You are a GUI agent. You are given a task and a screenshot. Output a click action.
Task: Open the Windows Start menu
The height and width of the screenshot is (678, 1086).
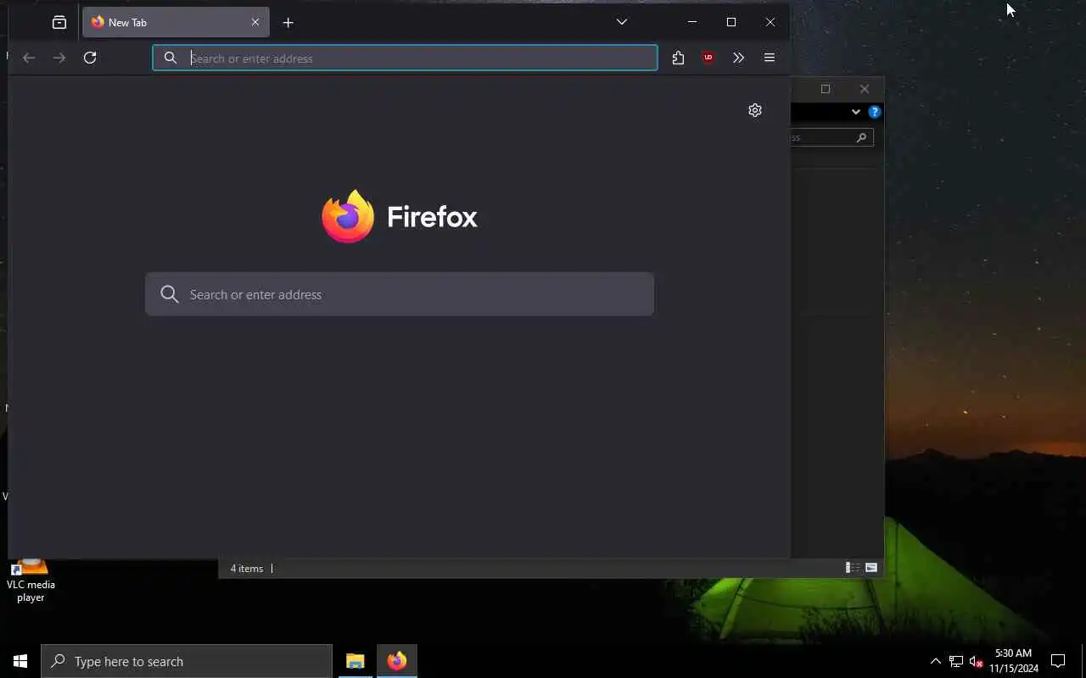(x=20, y=661)
